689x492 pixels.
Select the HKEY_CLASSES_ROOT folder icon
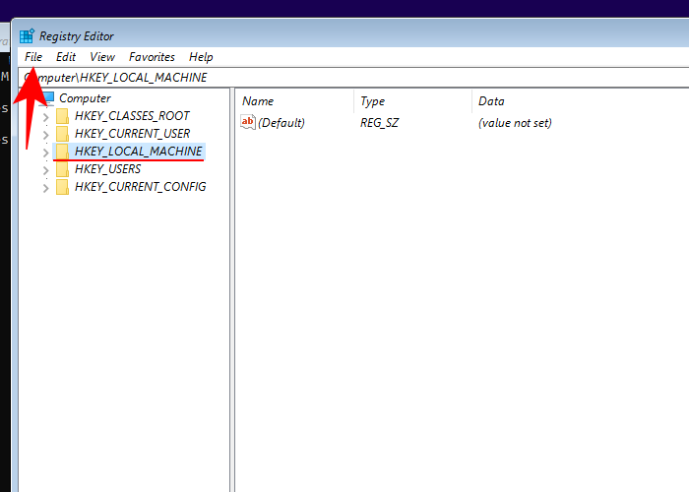tap(63, 116)
